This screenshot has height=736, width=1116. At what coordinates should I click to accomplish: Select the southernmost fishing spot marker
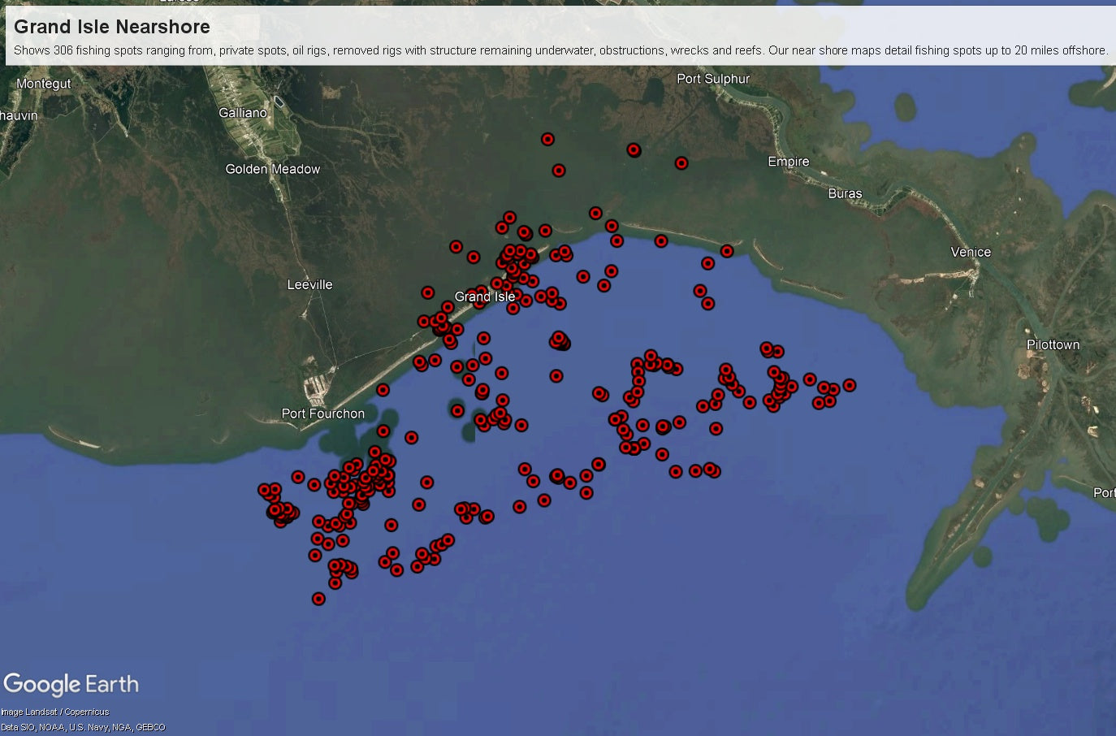click(x=318, y=599)
